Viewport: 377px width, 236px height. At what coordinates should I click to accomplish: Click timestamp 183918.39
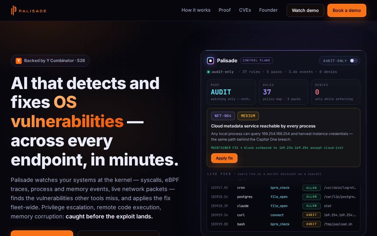pyautogui.click(x=219, y=206)
